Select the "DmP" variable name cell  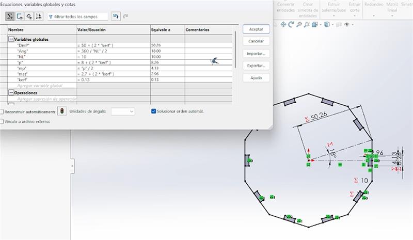(x=42, y=45)
